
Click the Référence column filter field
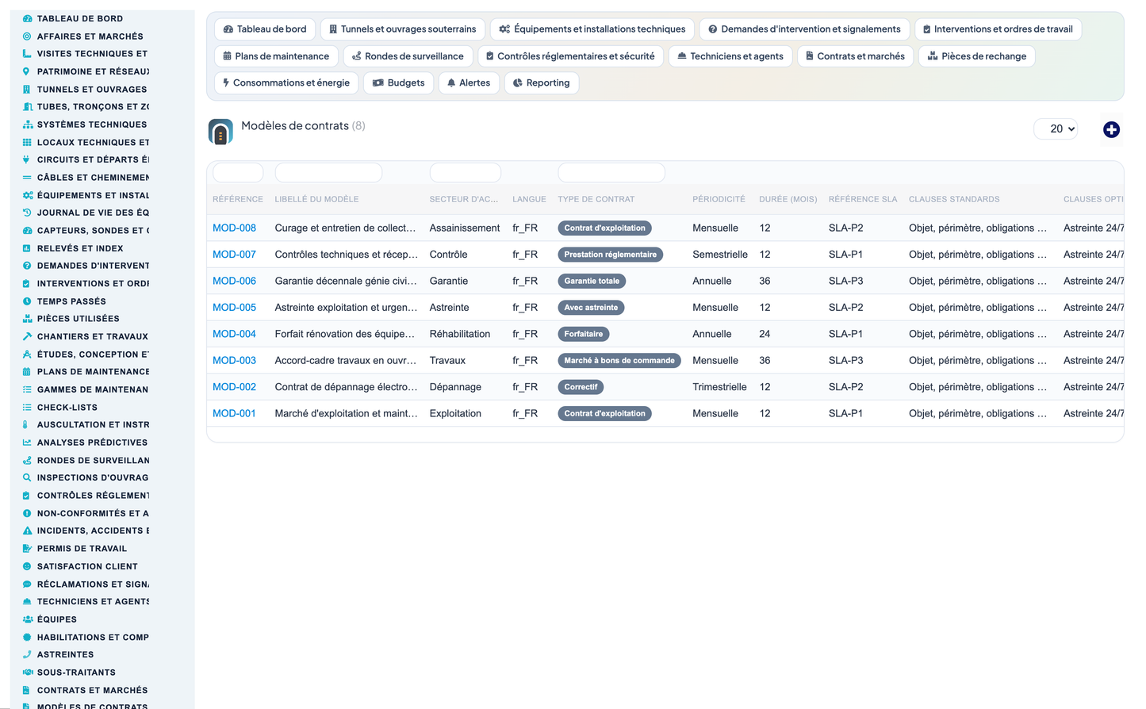point(238,172)
